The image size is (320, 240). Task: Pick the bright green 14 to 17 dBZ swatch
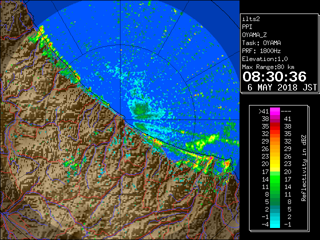[275, 179]
